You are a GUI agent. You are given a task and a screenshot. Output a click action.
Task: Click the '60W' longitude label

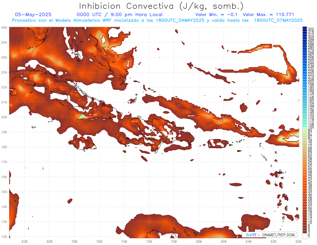pos(298,241)
